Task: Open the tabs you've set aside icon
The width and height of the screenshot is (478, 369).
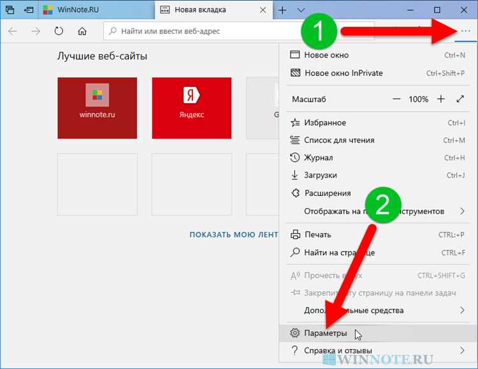Action: (10, 10)
